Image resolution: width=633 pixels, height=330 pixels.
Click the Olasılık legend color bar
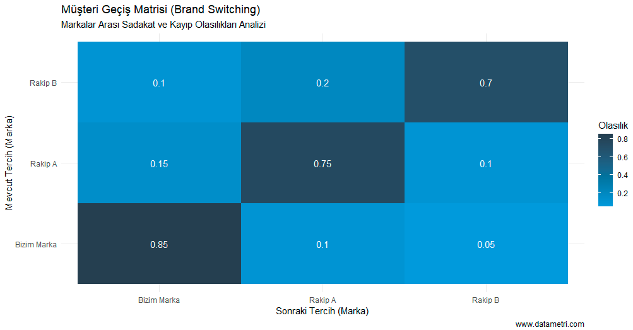pyautogui.click(x=605, y=170)
